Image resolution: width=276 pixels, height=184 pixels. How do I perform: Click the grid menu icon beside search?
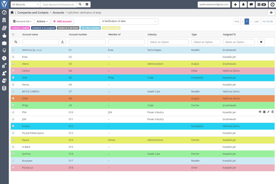[x=87, y=4]
